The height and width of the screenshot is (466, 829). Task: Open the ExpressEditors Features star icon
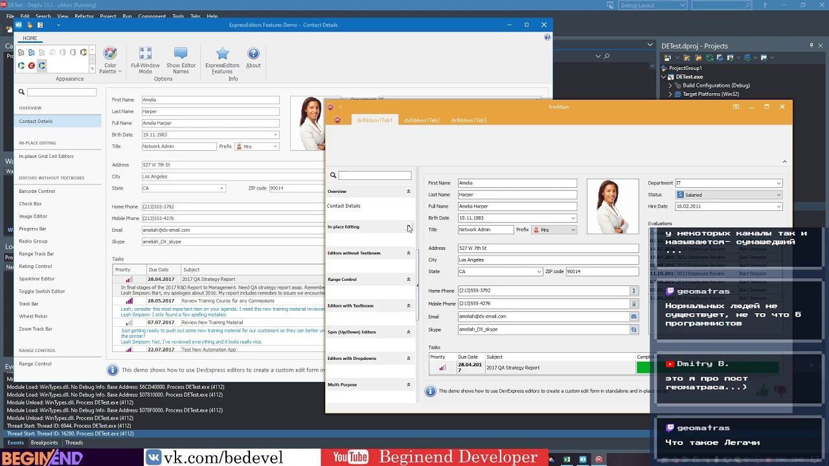(x=222, y=54)
